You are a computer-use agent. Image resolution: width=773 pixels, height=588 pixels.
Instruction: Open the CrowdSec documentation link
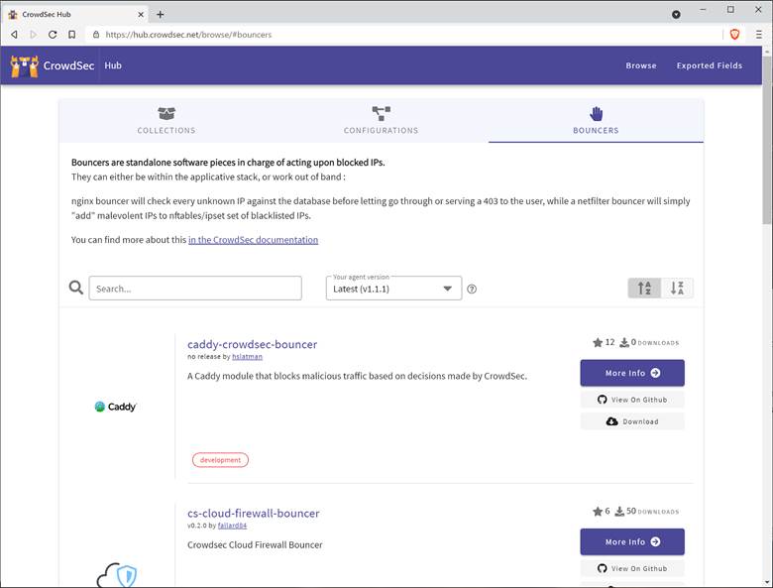[253, 240]
